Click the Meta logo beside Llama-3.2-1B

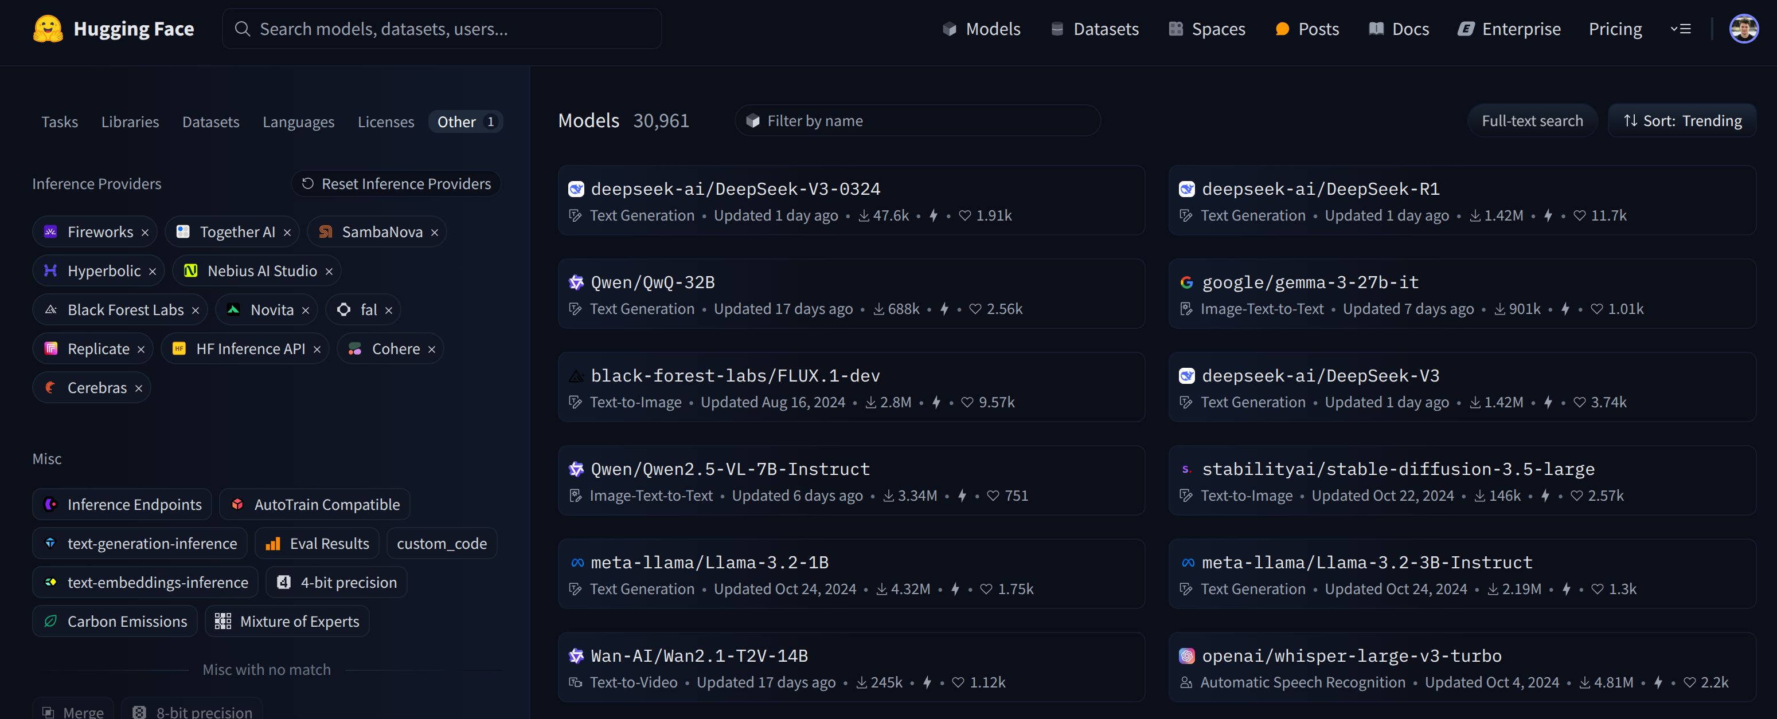577,563
